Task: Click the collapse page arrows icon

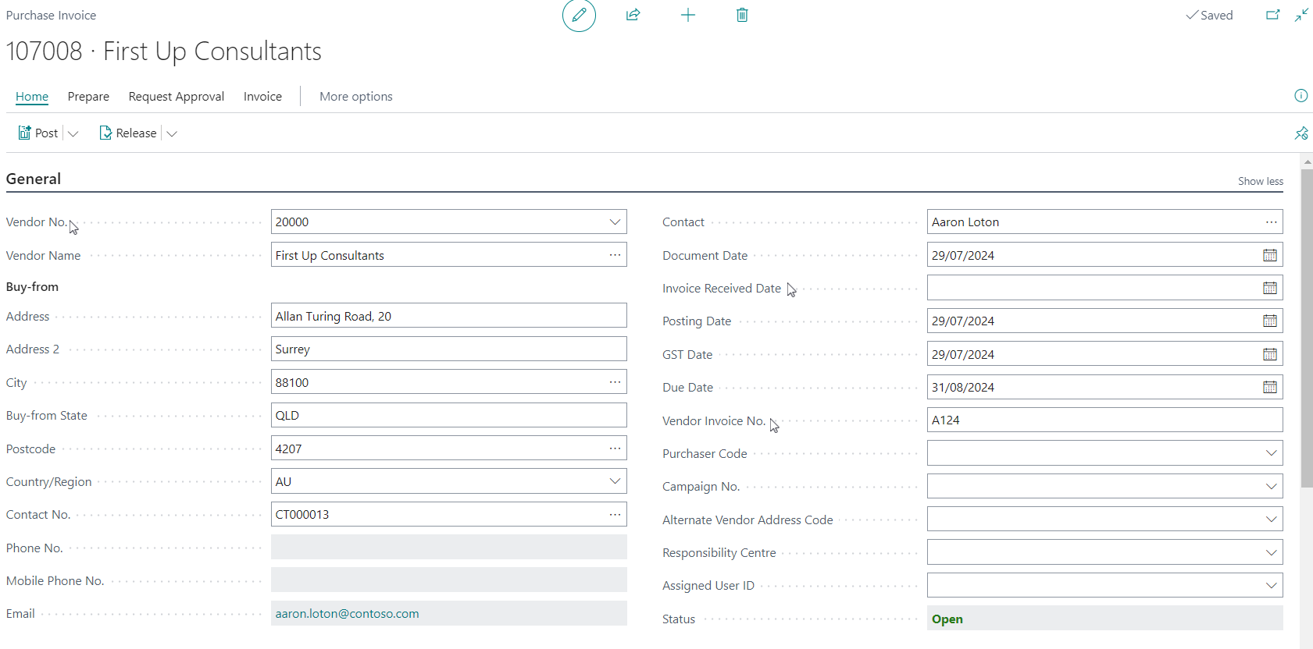Action: [x=1301, y=15]
